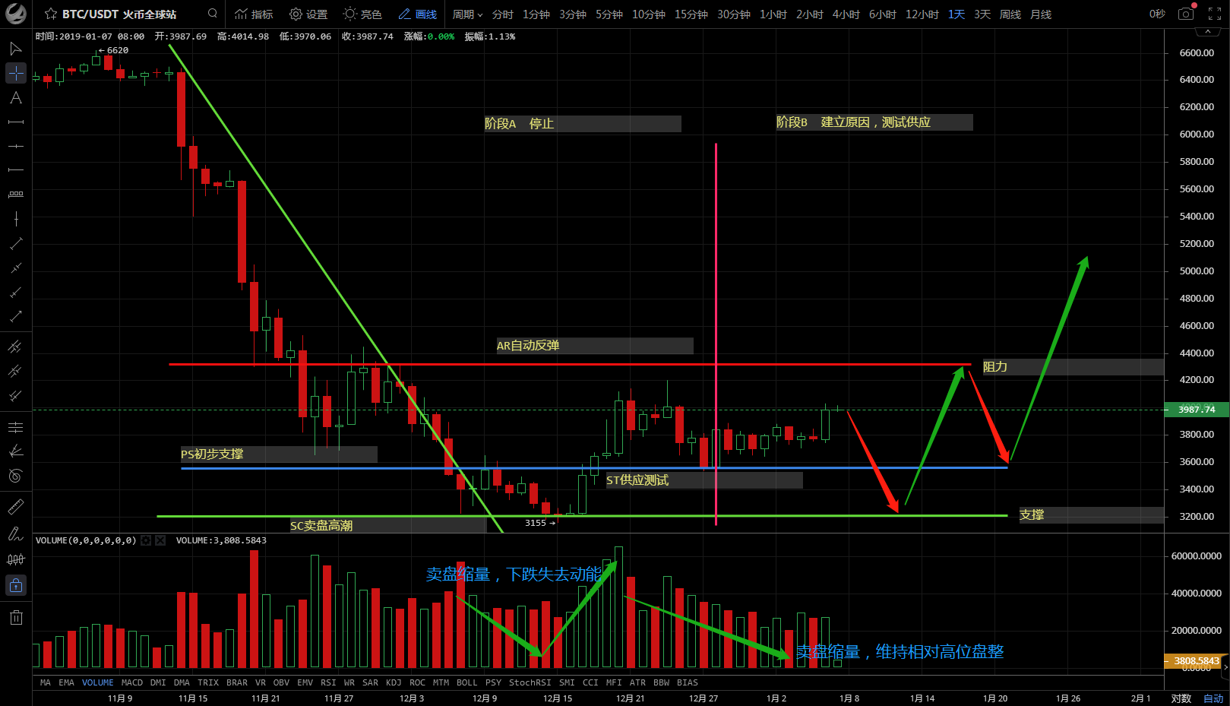
Task: Toggle 对数 logarithmic scale
Action: (x=1181, y=698)
